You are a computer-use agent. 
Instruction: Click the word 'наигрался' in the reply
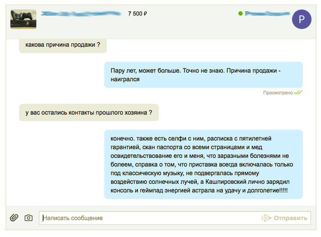(125, 79)
